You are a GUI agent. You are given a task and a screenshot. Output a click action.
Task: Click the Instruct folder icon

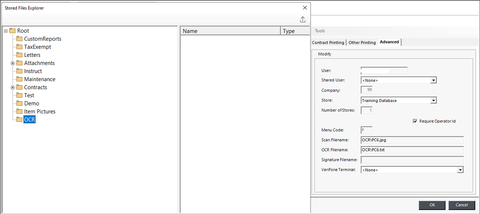pyautogui.click(x=19, y=71)
